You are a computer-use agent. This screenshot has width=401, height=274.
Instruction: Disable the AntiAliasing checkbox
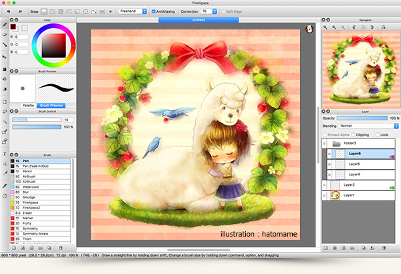pyautogui.click(x=154, y=11)
